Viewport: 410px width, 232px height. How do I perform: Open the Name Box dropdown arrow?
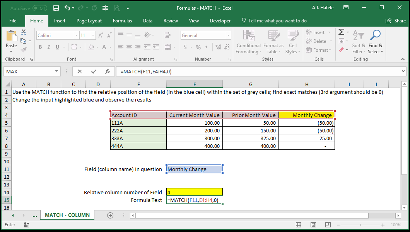click(x=56, y=71)
